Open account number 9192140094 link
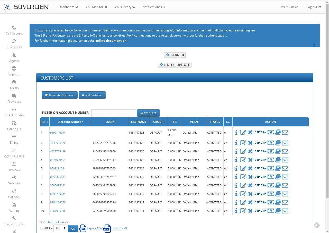Image resolution: width=329 pixels, height=233 pixels. [x=58, y=133]
